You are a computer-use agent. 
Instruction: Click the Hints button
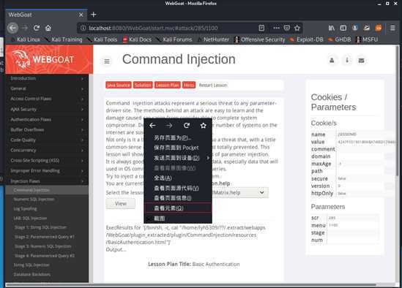189,85
